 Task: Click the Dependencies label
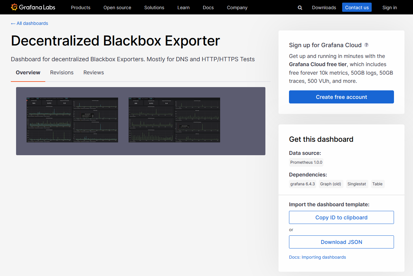point(308,175)
